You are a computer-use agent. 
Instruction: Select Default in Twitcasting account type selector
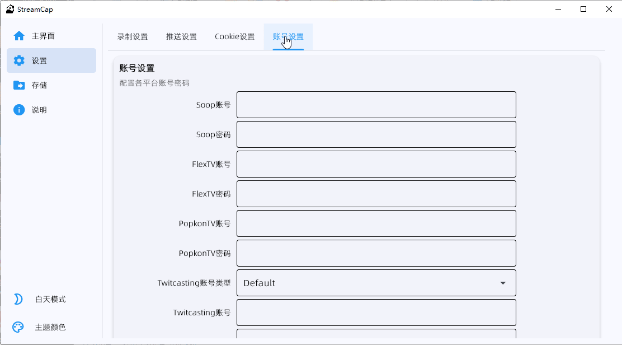pyautogui.click(x=259, y=283)
